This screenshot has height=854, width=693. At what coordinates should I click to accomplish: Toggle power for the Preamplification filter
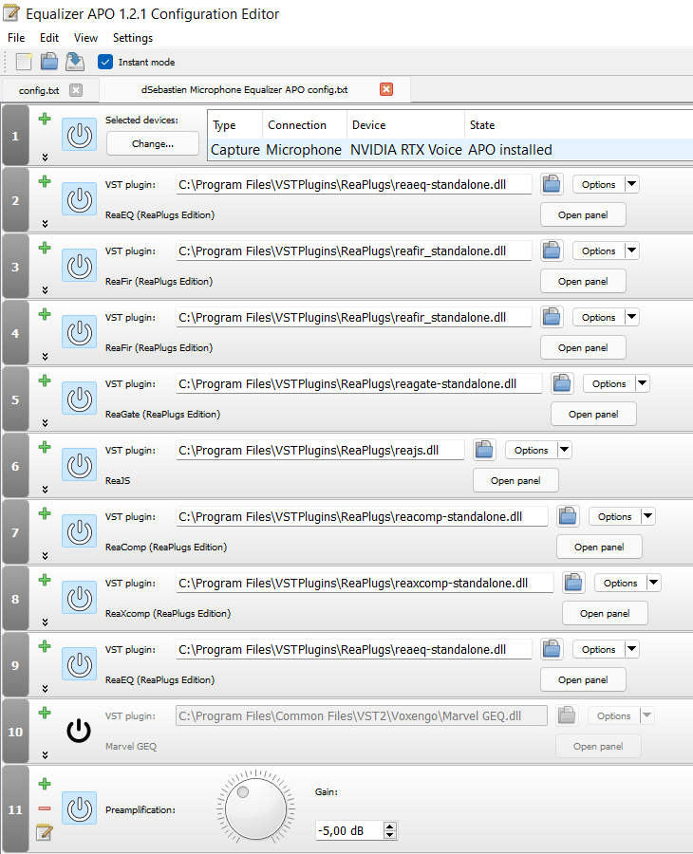click(x=79, y=808)
